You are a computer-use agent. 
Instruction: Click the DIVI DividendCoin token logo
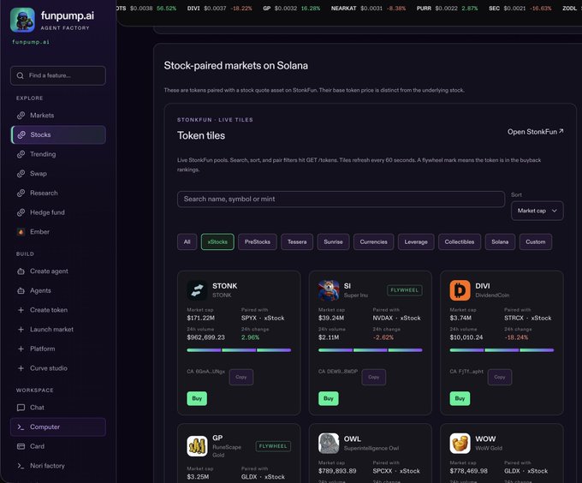(x=460, y=290)
